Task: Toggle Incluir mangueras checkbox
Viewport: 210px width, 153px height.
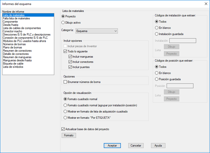Action: [x=70, y=57]
